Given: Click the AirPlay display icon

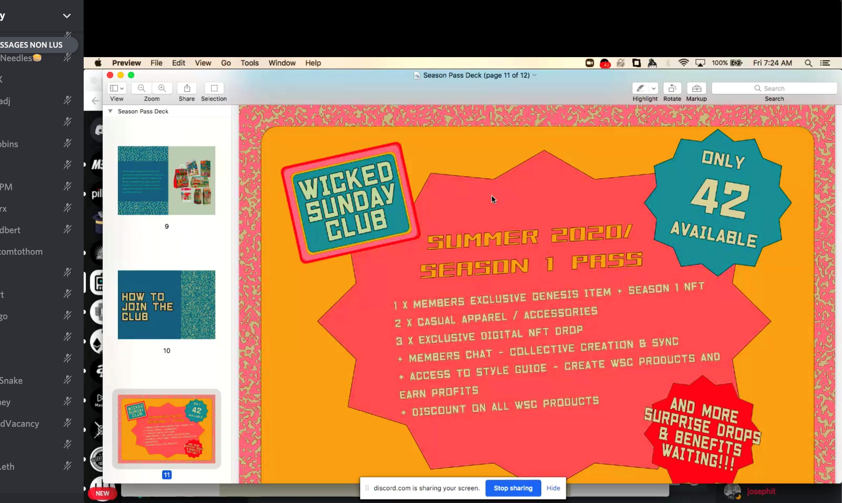Looking at the screenshot, I should click(700, 63).
